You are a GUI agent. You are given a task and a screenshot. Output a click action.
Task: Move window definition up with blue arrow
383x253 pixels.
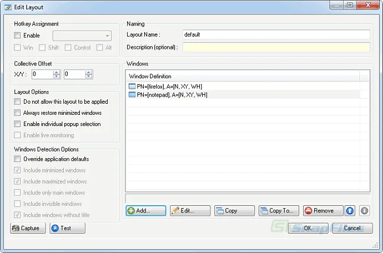[350, 210]
